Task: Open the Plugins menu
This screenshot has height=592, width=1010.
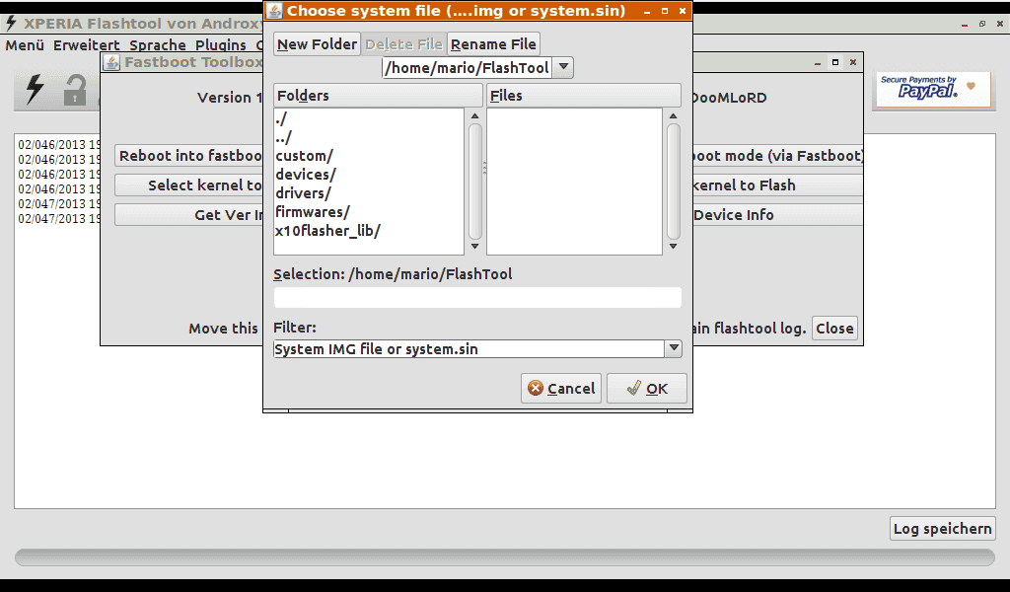Action: click(221, 45)
